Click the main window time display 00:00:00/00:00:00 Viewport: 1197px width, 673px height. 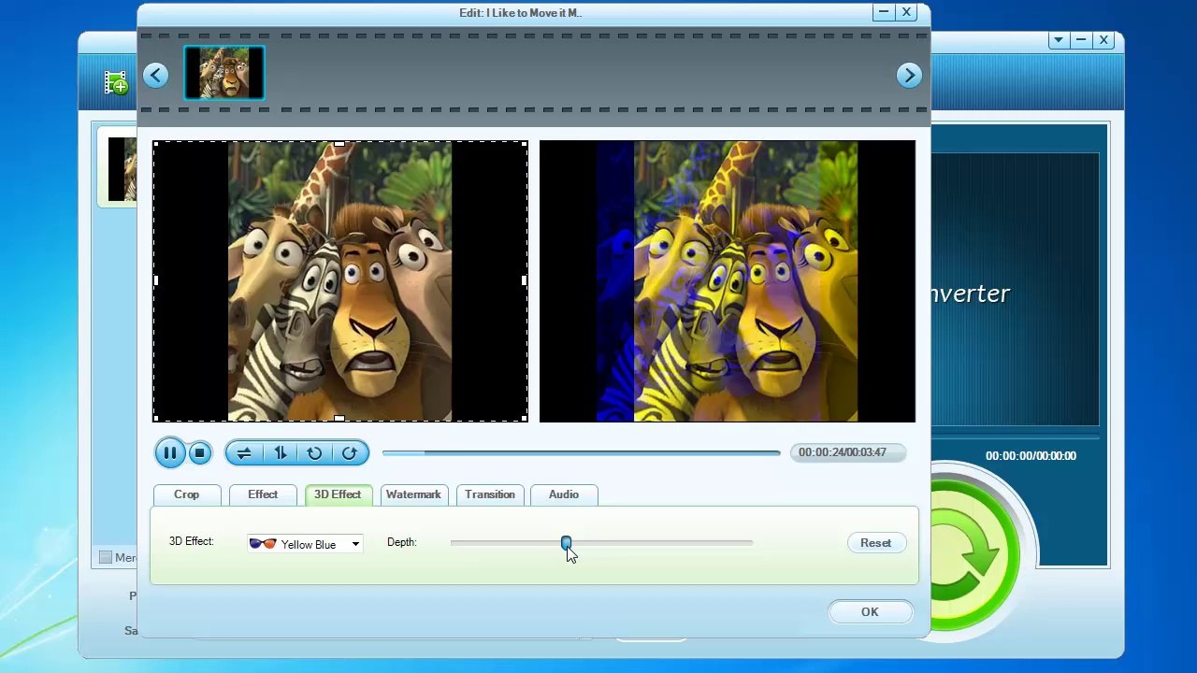click(1031, 456)
